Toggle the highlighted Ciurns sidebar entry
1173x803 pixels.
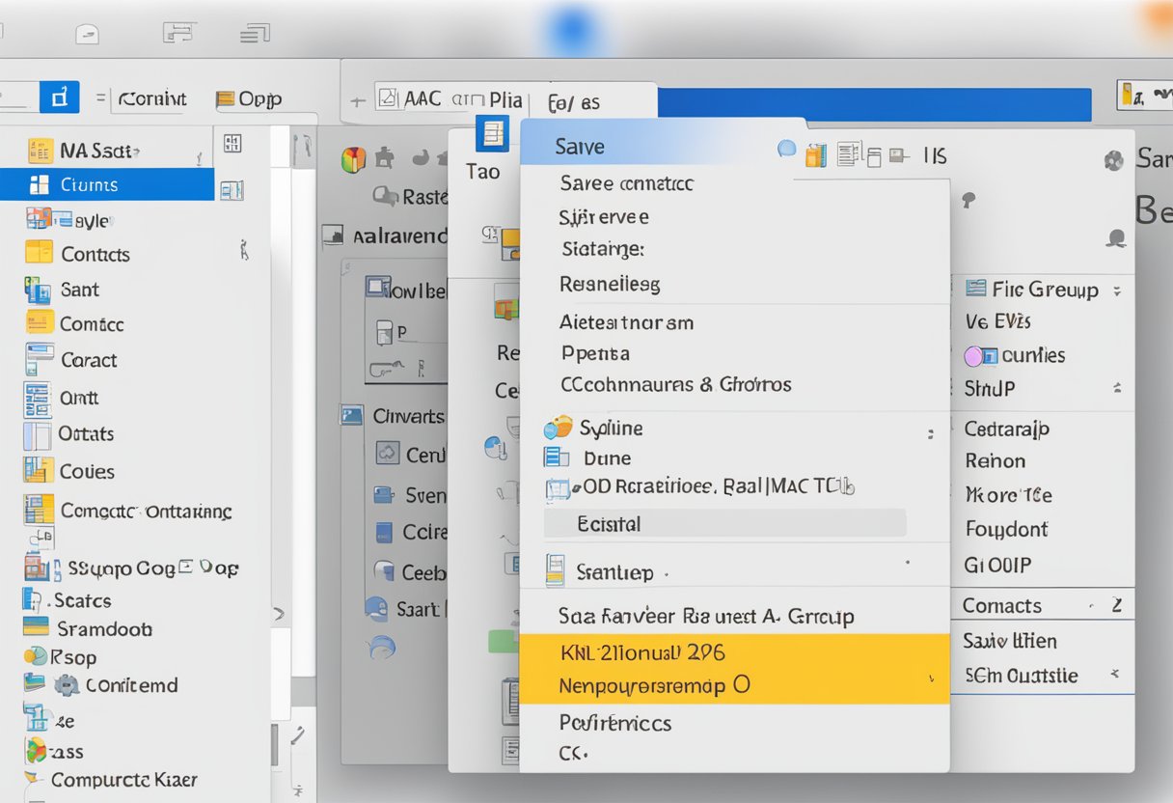[108, 185]
